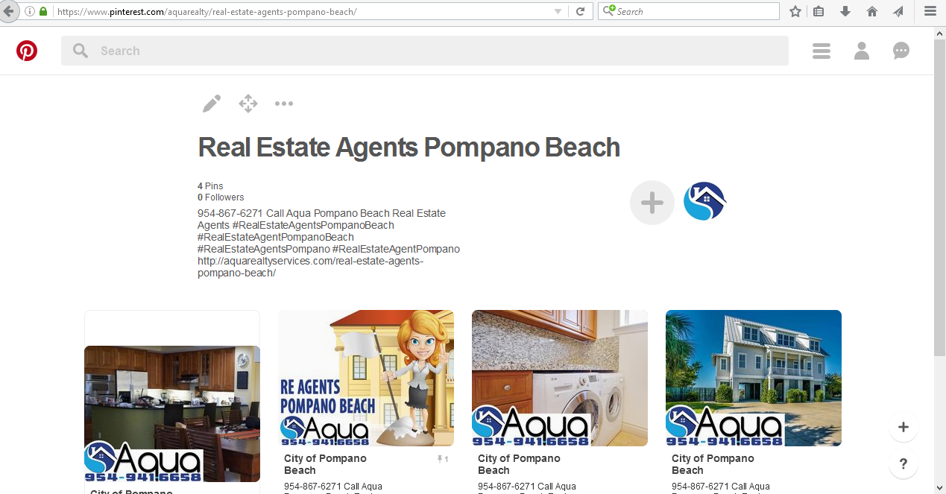946x494 pixels.
Task: Open the messages speech bubble icon
Action: (x=901, y=51)
